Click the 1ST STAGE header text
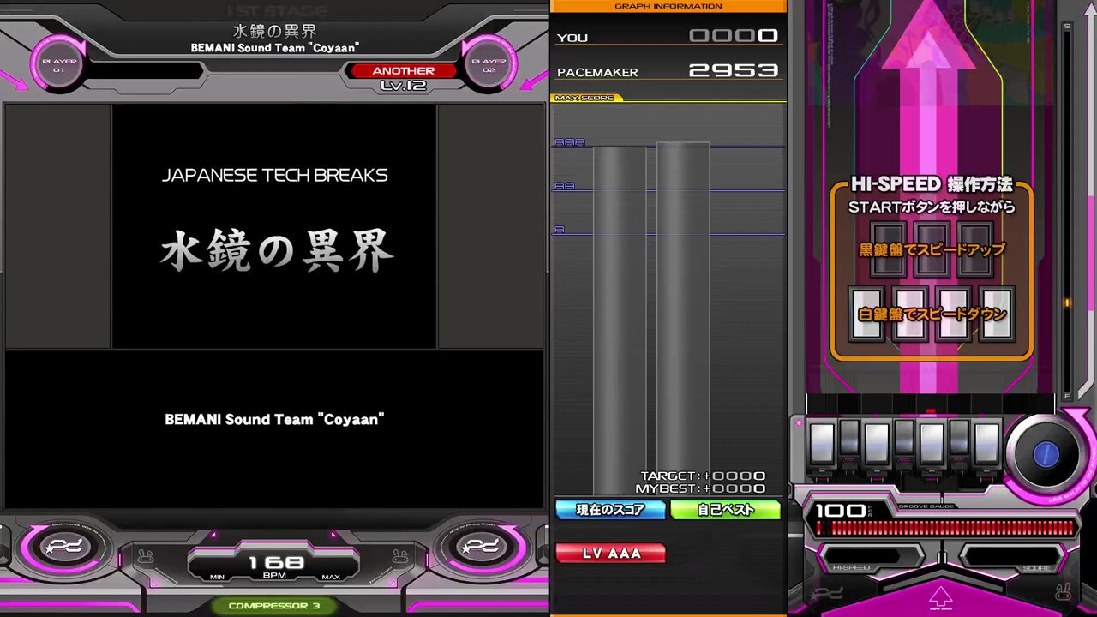1097x617 pixels. coord(277,11)
